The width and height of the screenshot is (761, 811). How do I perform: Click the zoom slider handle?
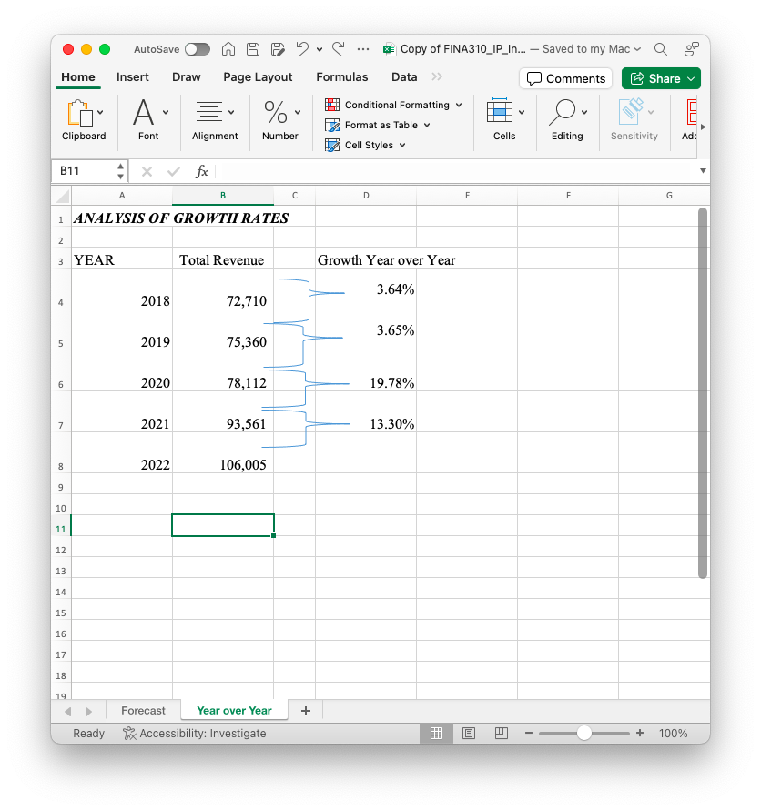584,734
